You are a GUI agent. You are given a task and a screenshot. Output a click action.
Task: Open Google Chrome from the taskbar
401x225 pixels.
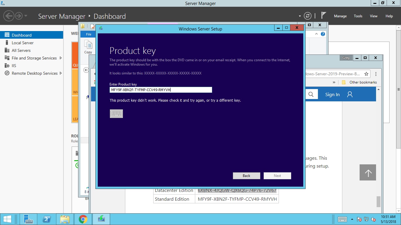83,219
